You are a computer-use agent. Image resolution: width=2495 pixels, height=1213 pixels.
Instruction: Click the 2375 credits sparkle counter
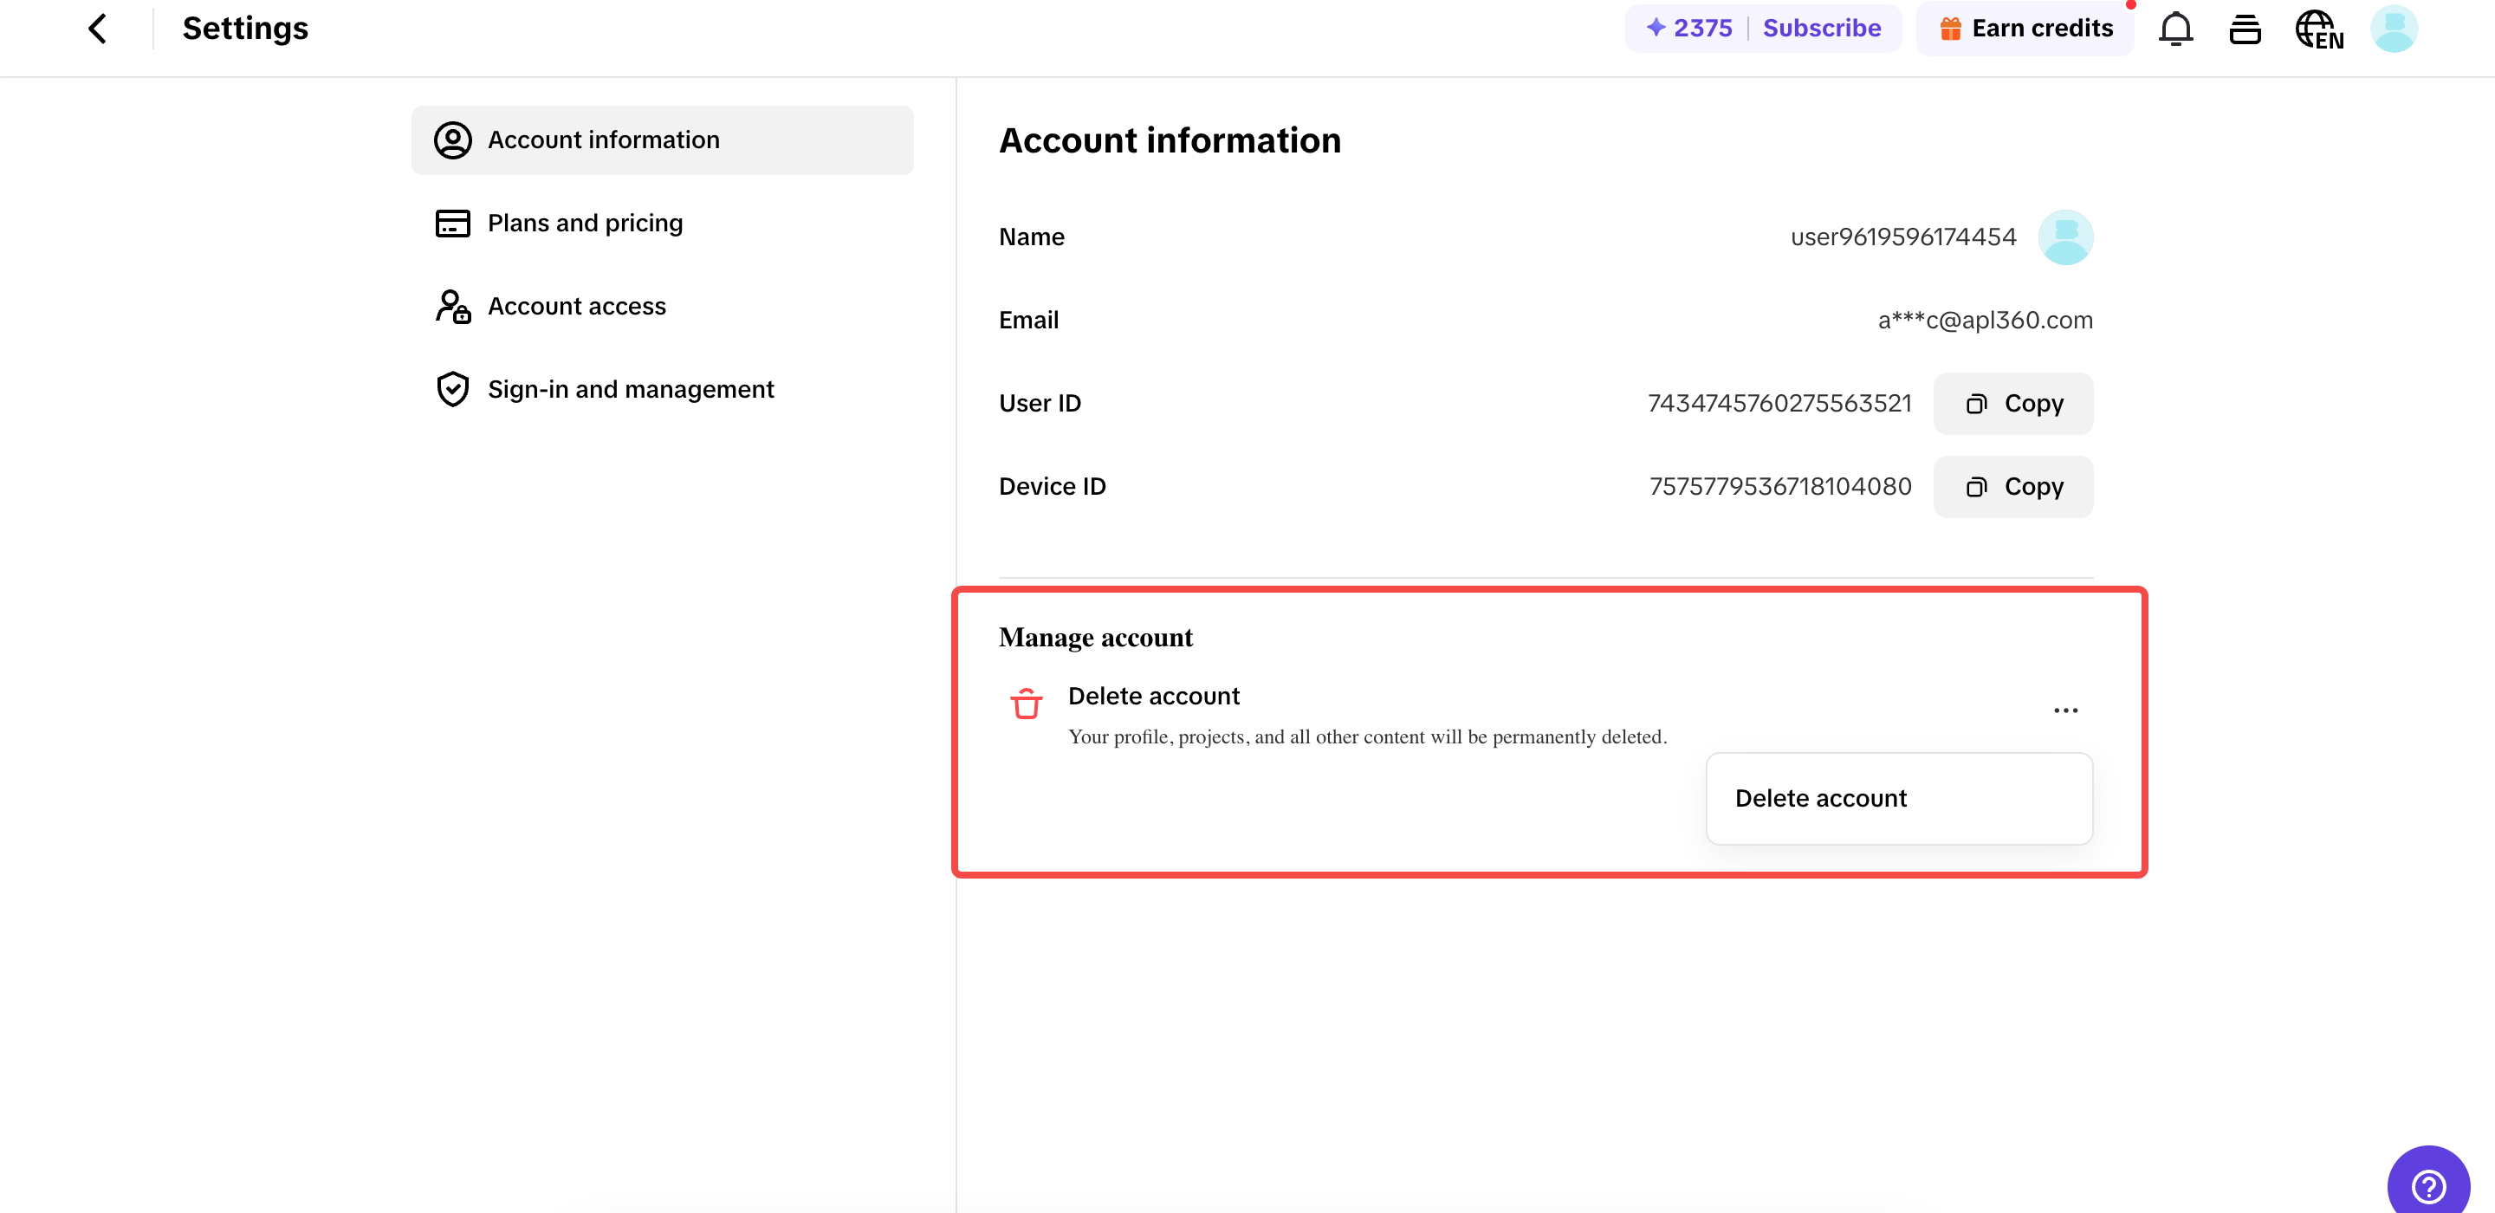click(x=1688, y=28)
